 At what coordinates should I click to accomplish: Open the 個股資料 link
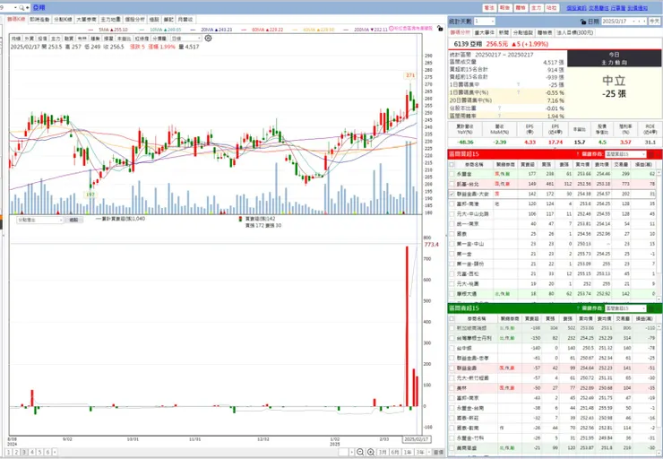point(576,7)
